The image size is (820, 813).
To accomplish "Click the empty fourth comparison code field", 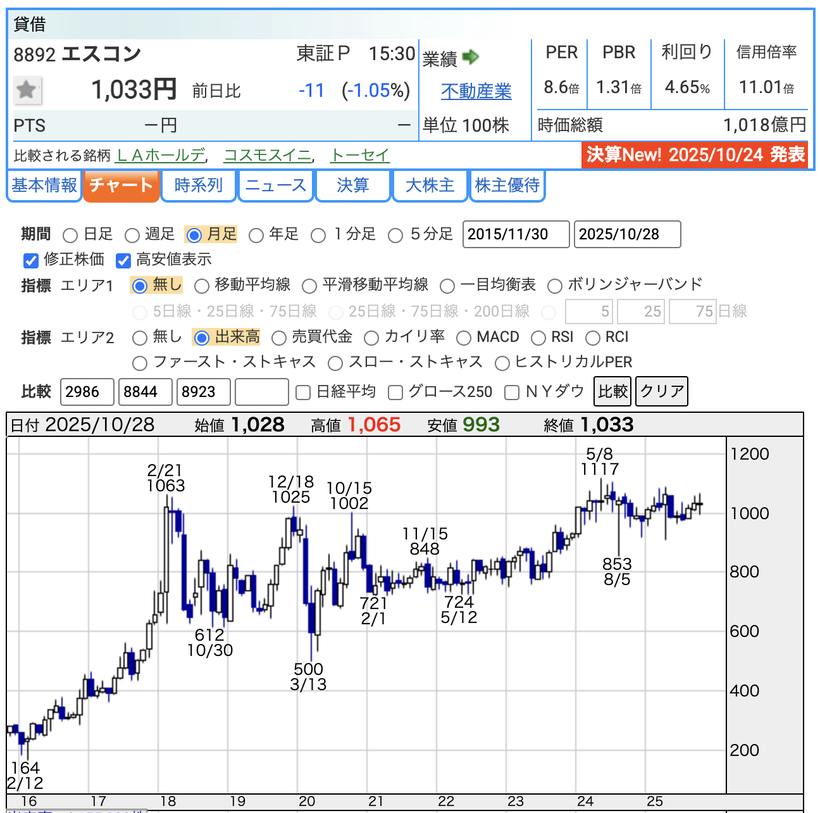I will click(261, 392).
